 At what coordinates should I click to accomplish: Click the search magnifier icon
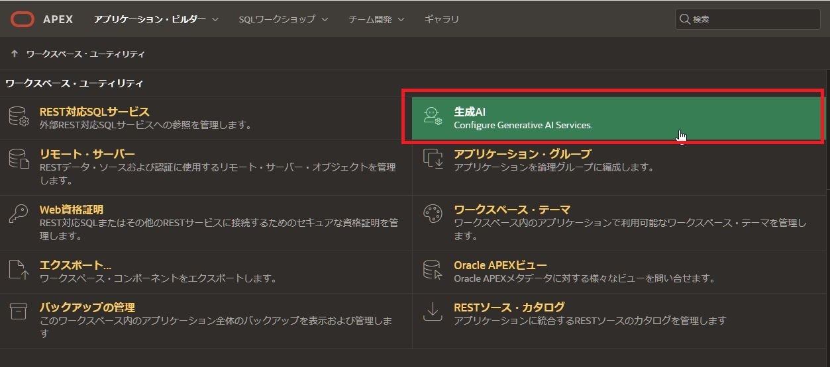(685, 19)
